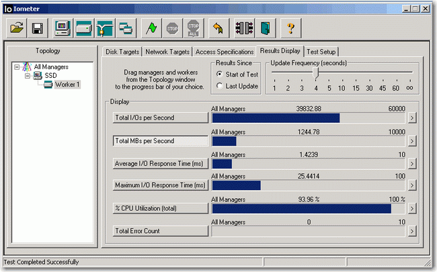Select Last Update radio button
The width and height of the screenshot is (437, 272).
coord(220,86)
